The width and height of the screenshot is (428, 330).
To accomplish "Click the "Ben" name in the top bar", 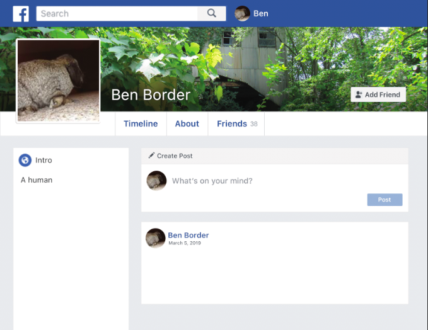I will coord(261,14).
